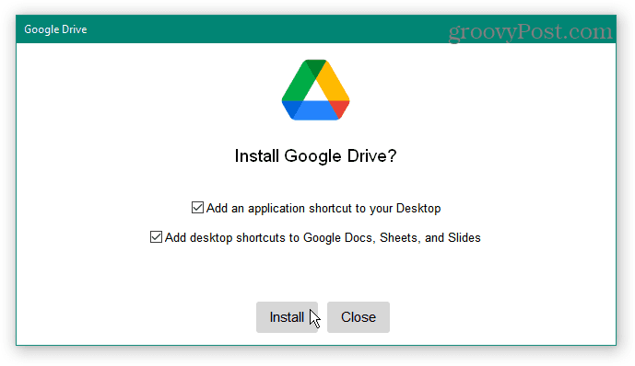Click the 'Install Google Drive?' heading
635x366 pixels.
(x=315, y=156)
